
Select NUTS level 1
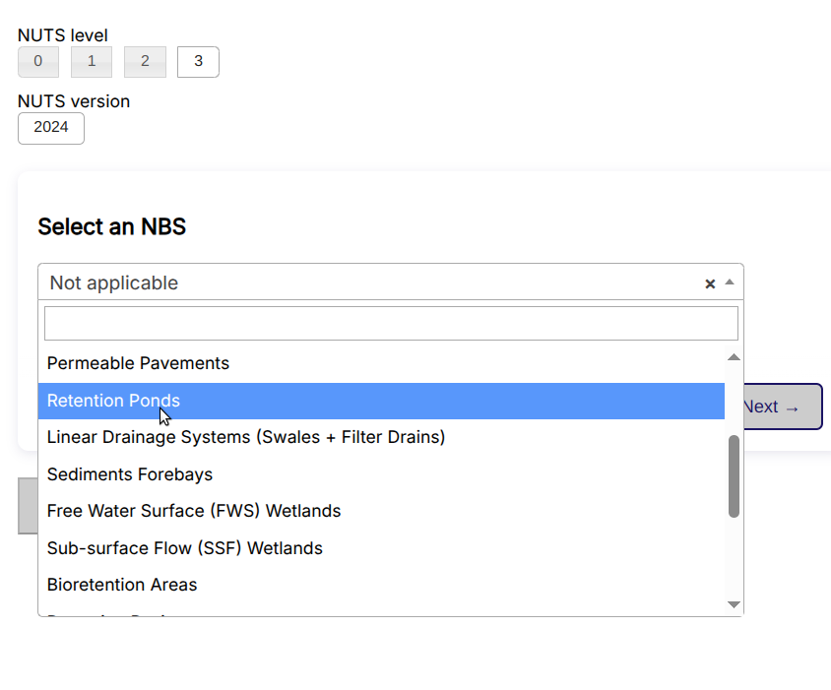[91, 61]
